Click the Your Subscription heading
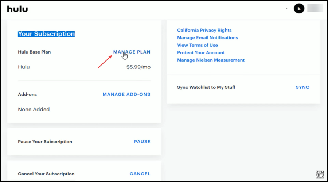Viewport: 328px width, 182px height. click(46, 34)
